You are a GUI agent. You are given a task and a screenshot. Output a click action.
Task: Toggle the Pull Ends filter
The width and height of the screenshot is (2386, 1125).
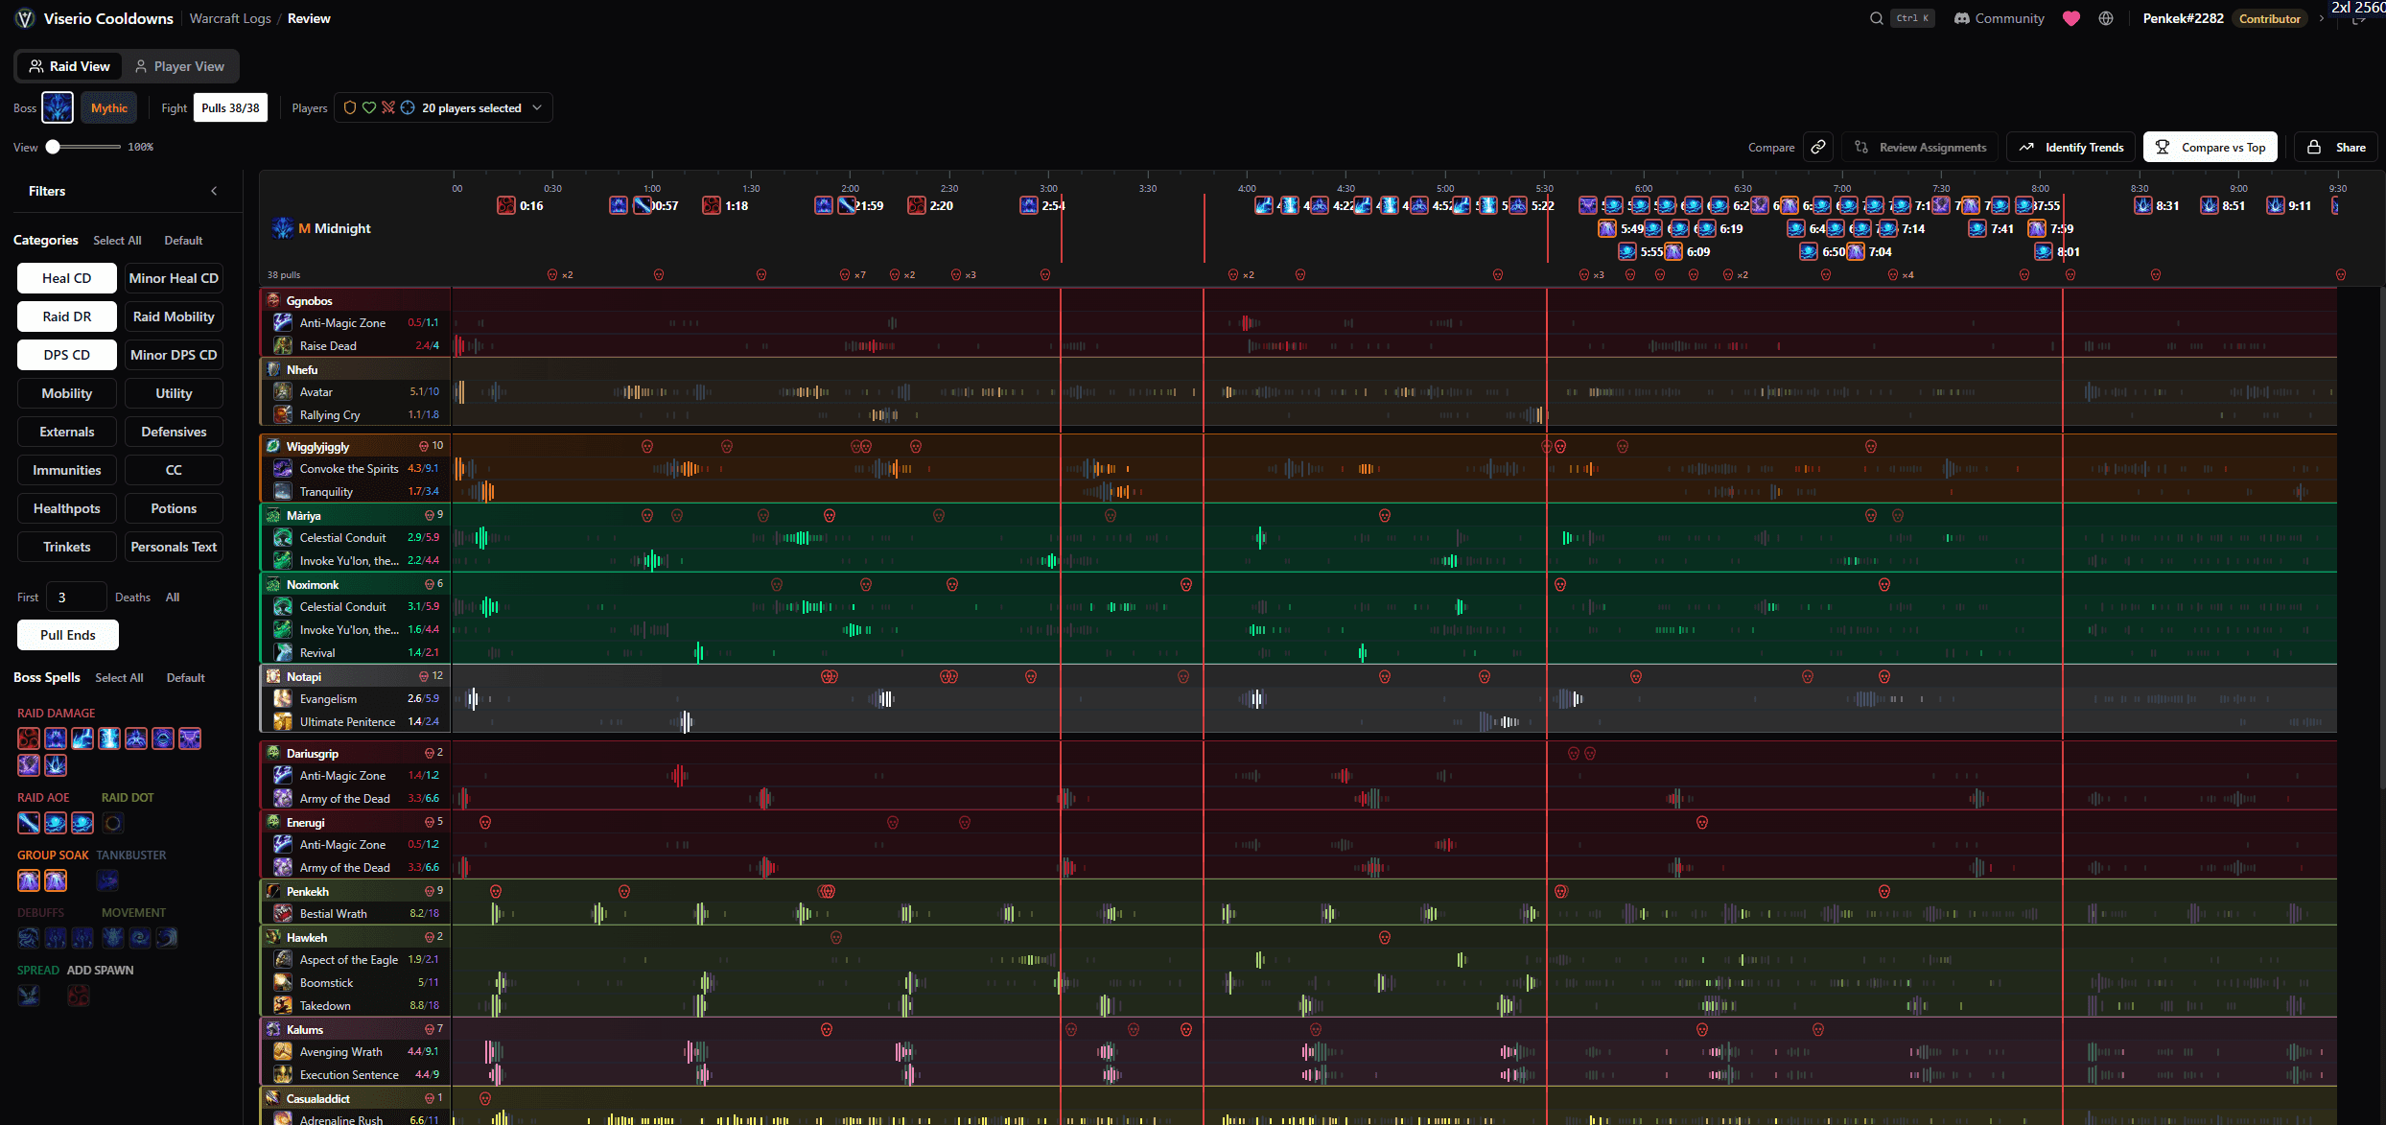pos(68,635)
